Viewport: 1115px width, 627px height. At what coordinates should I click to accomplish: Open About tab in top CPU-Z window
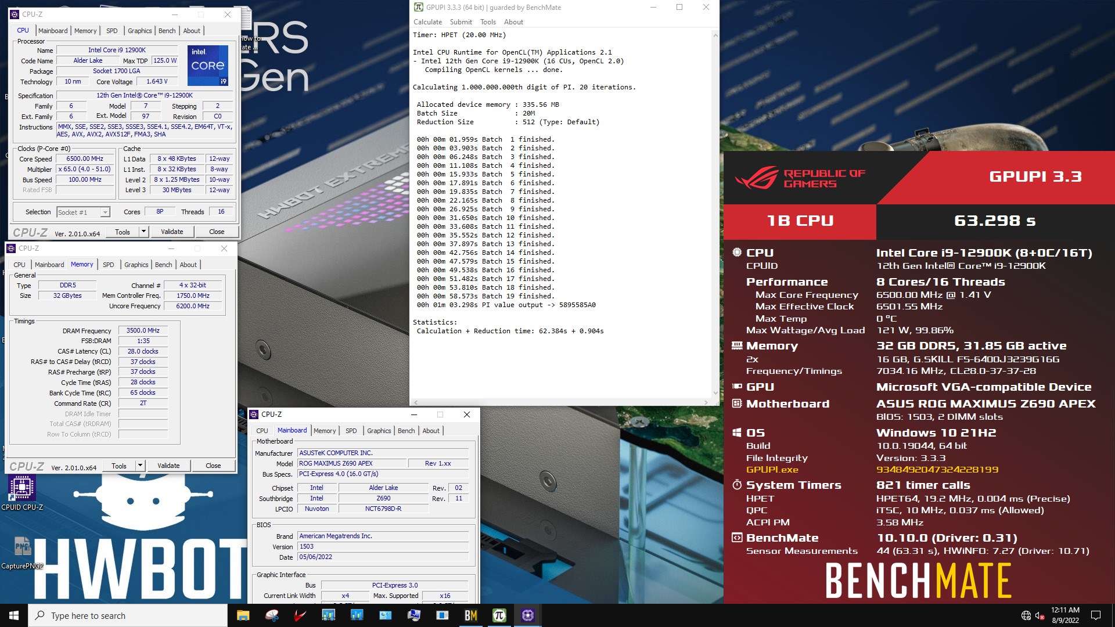point(192,31)
